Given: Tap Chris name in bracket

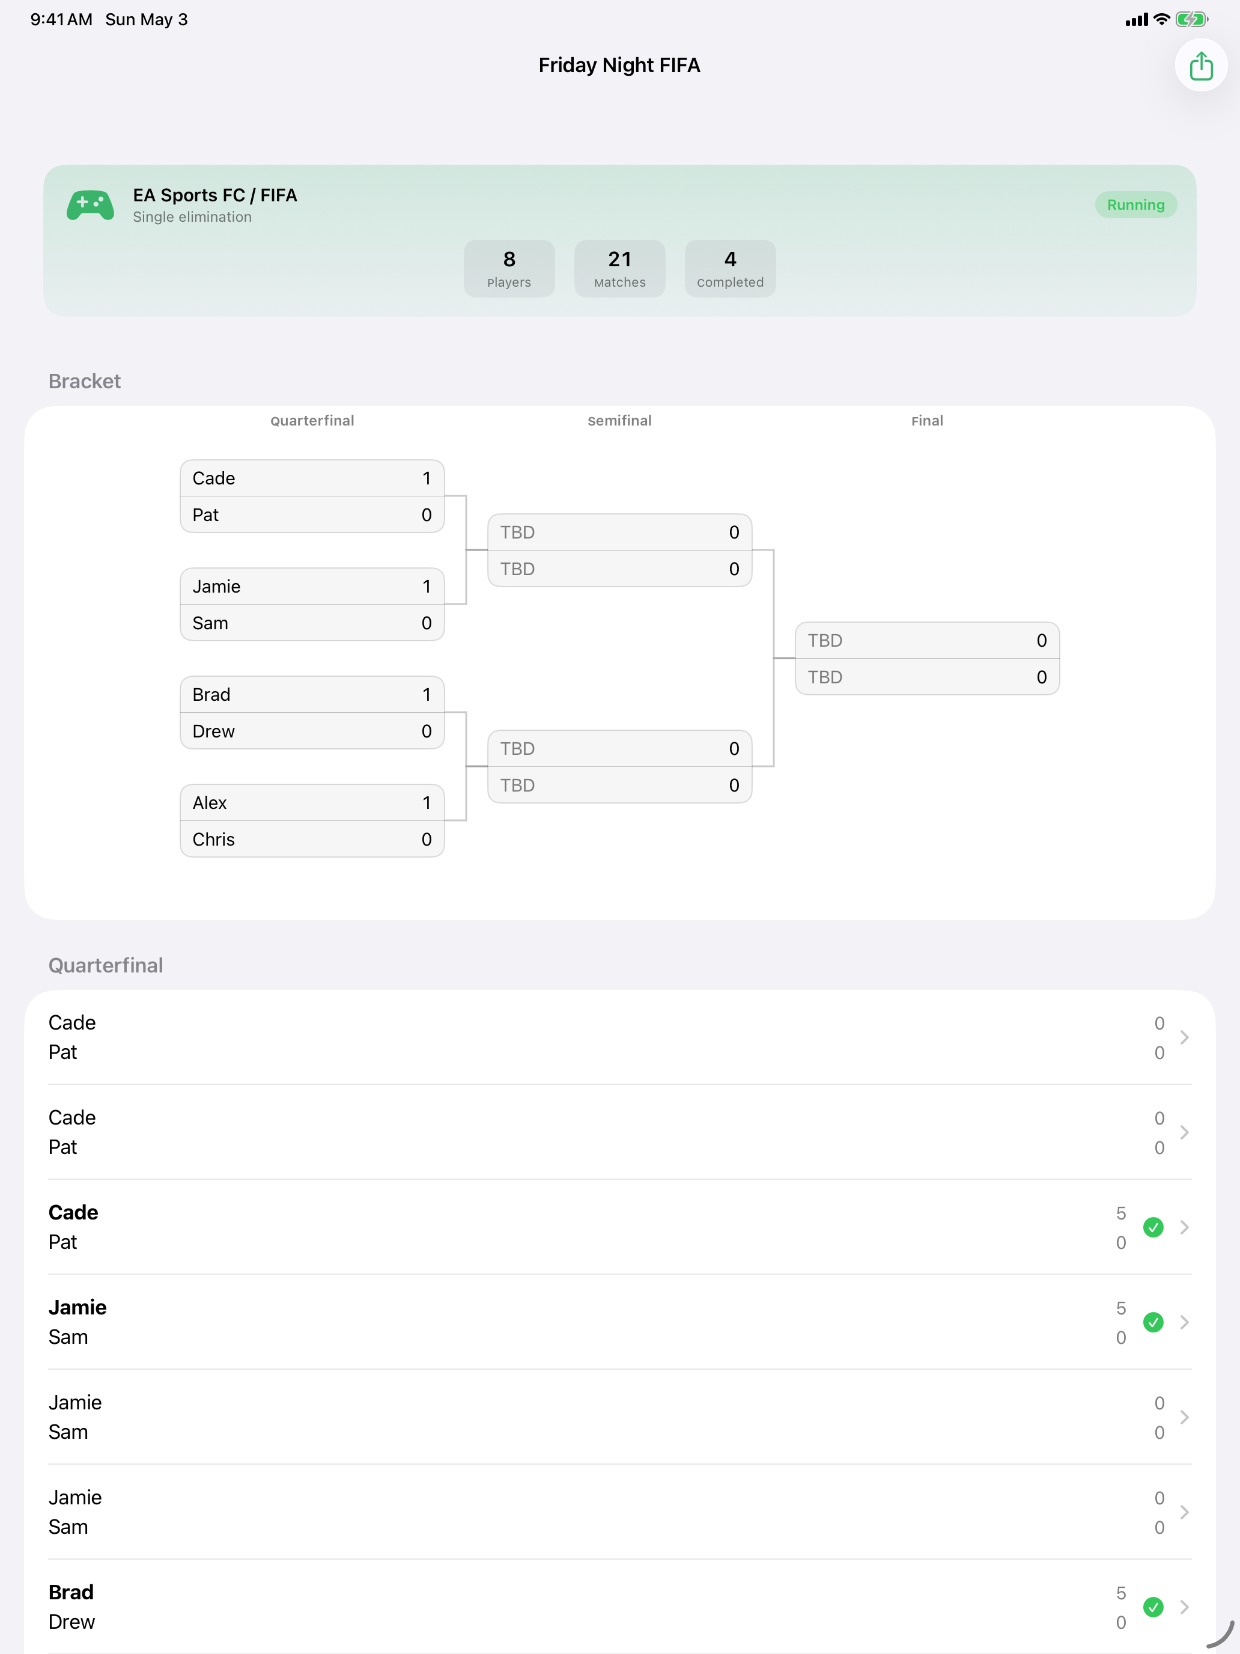Looking at the screenshot, I should [214, 840].
